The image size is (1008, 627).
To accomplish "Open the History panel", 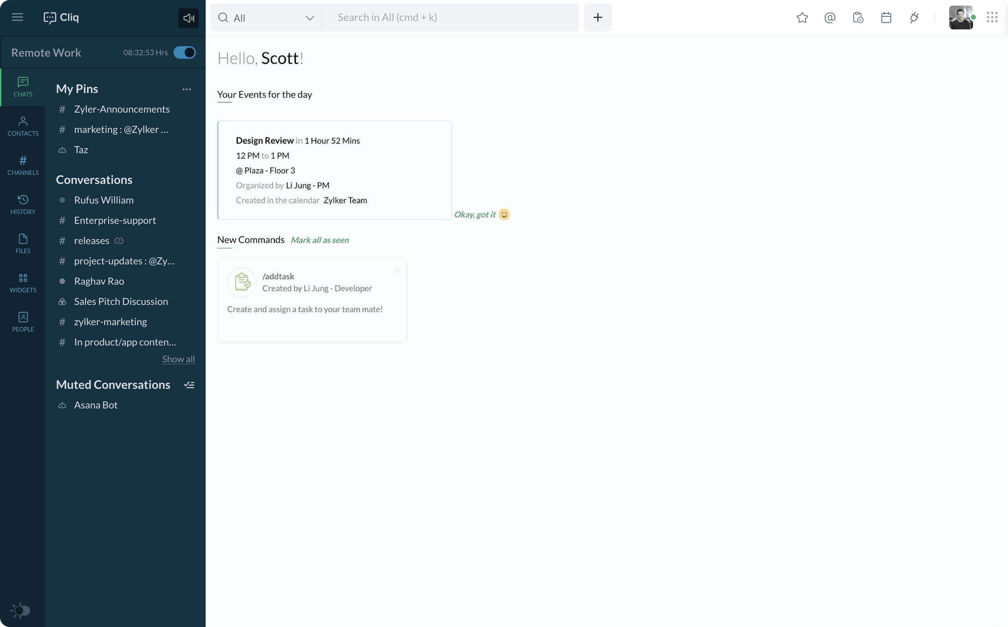I will coord(22,204).
